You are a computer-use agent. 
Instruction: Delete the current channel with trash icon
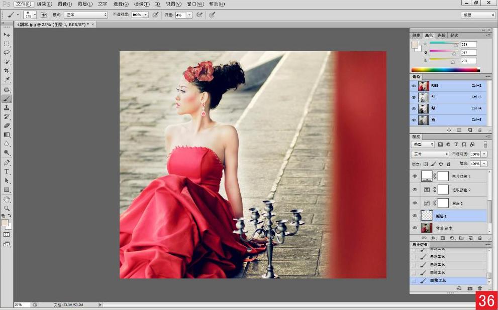point(480,130)
